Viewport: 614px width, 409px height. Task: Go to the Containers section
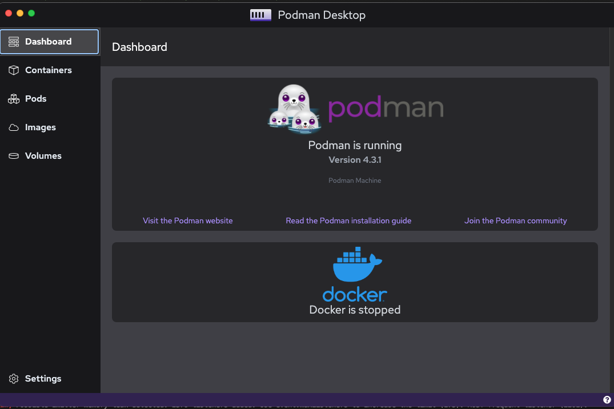[x=49, y=70]
